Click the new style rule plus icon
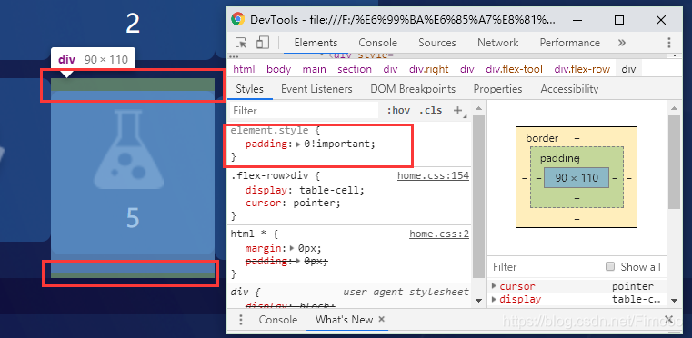This screenshot has height=338, width=692. (x=458, y=110)
